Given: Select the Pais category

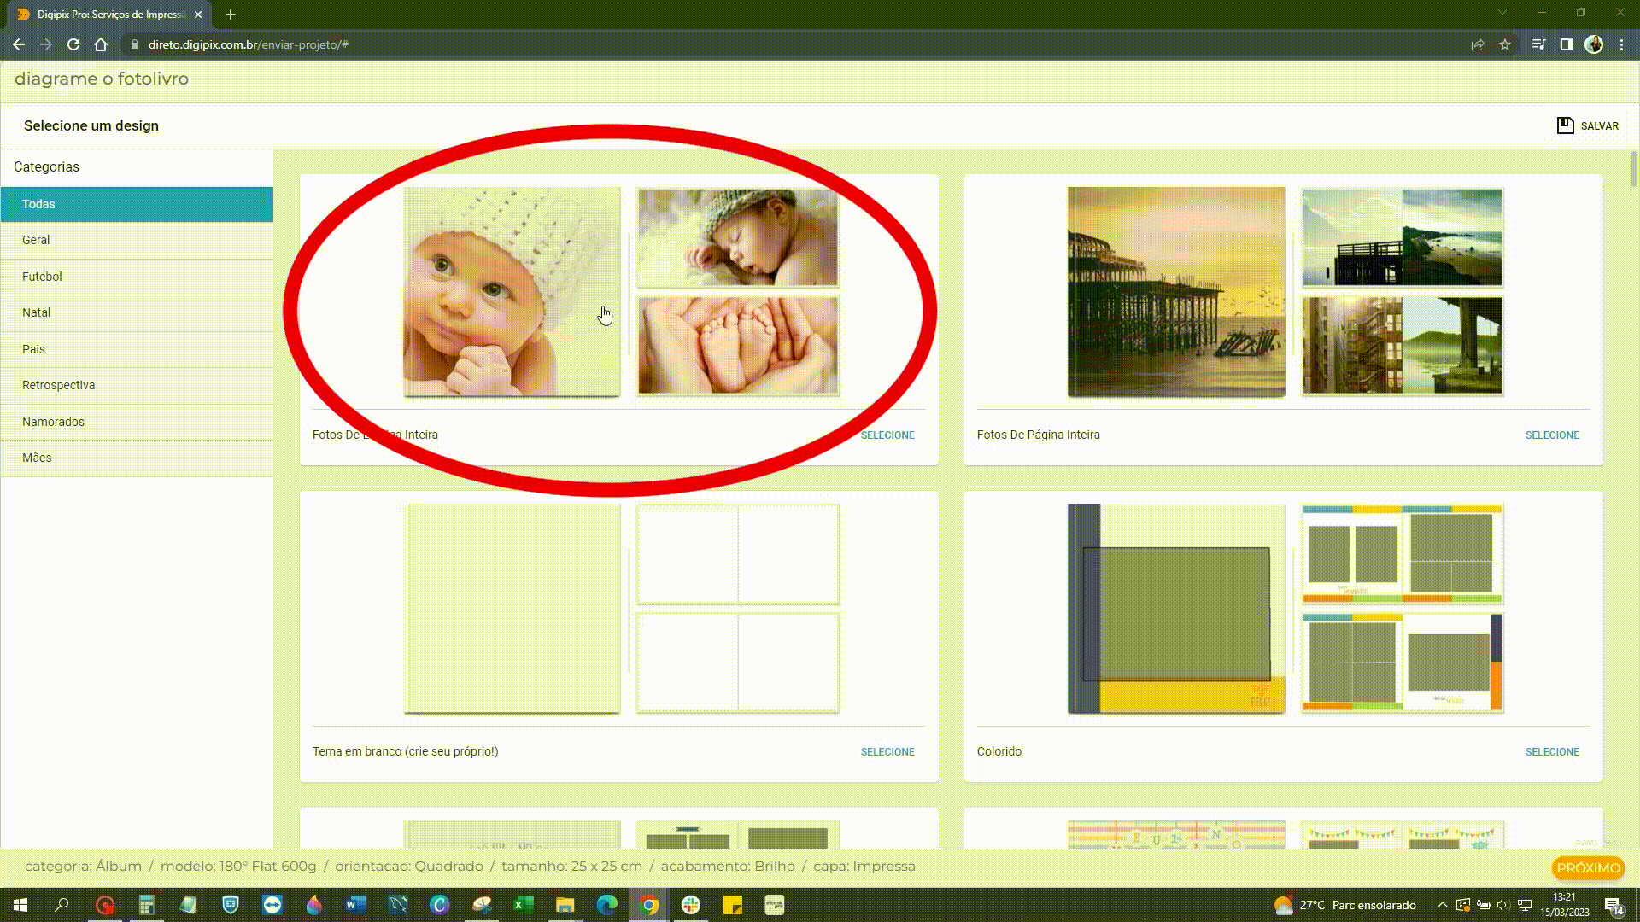Looking at the screenshot, I should (x=137, y=349).
